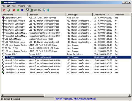Minimize the USBDeview window

123,2
